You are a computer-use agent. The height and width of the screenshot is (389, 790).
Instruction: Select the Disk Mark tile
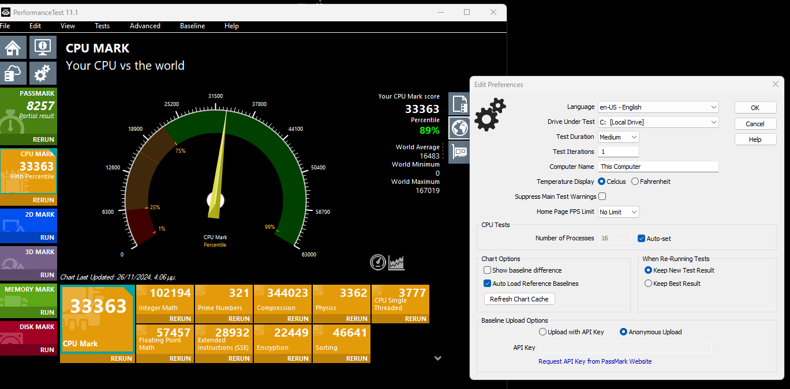pos(28,333)
